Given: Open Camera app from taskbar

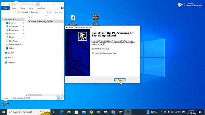Looking at the screenshot, I should [98, 112].
